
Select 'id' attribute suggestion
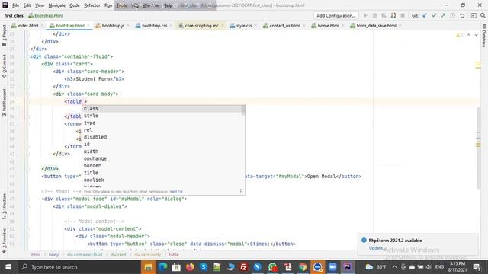(162, 144)
